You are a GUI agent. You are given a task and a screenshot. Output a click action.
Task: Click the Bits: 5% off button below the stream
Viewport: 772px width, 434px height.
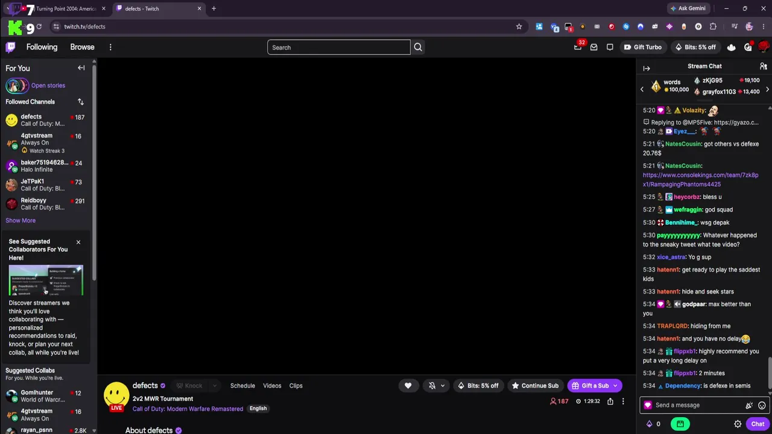pyautogui.click(x=479, y=386)
